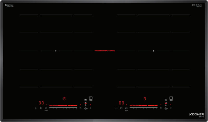Toggle the right zone pause button
208x122 pixels.
[171, 108]
